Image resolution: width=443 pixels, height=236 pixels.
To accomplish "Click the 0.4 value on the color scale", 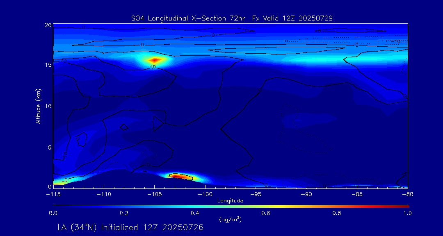I will click(195, 213).
